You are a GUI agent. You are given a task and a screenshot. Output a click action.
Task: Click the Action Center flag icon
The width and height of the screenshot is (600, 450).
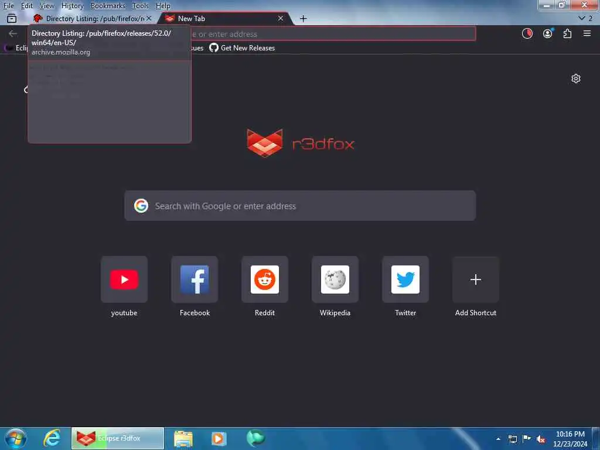527,439
